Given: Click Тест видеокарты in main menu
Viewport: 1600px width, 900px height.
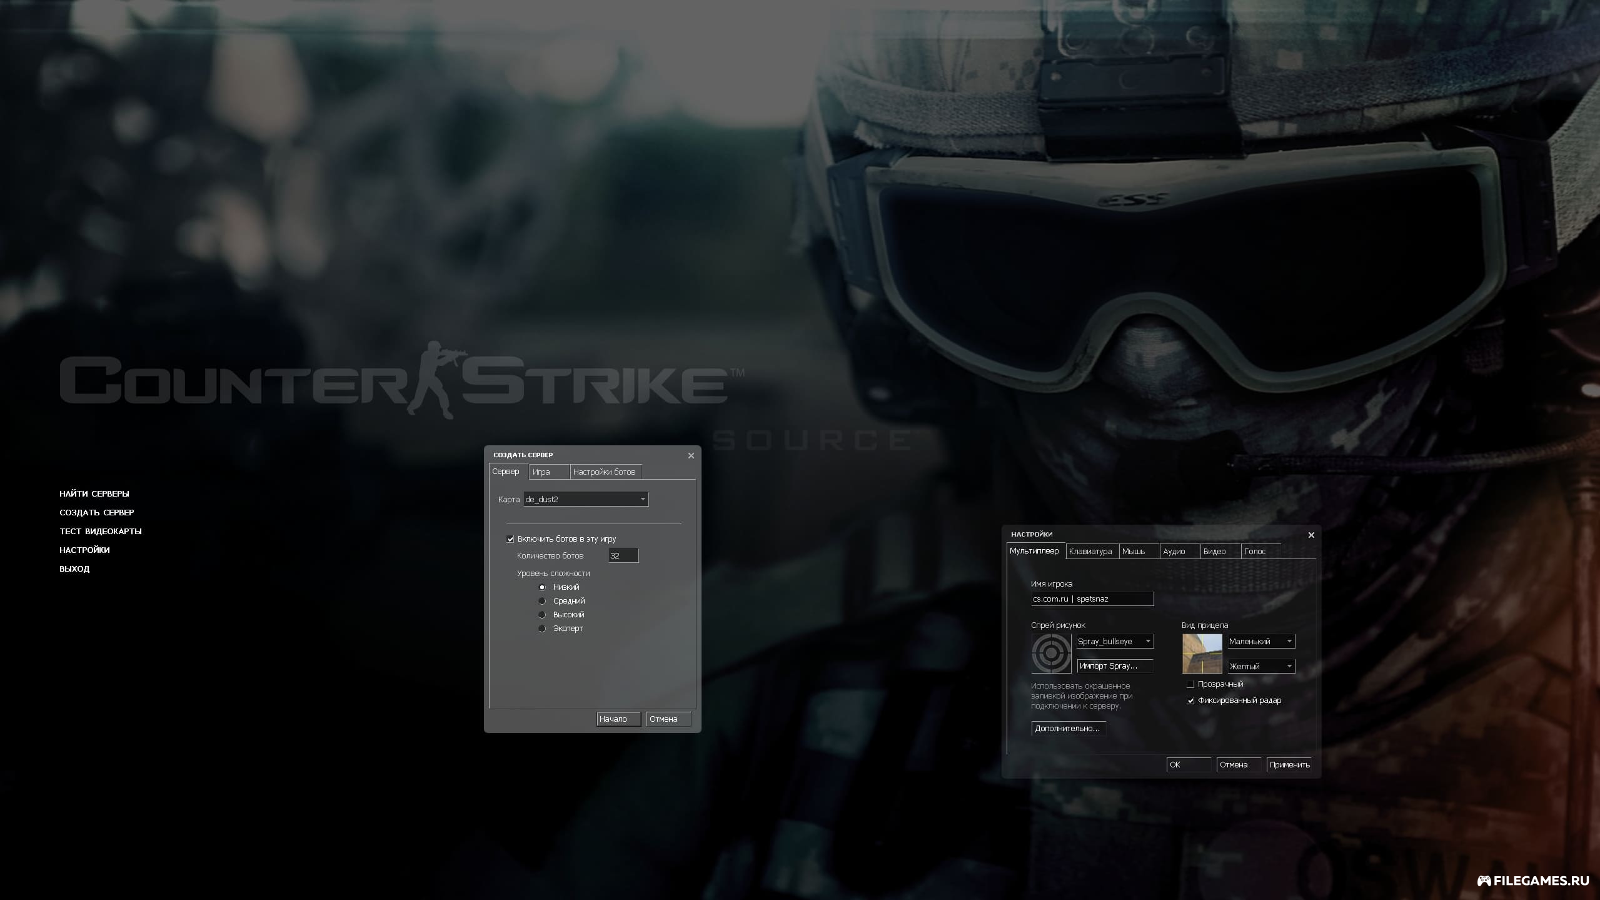Looking at the screenshot, I should (101, 532).
